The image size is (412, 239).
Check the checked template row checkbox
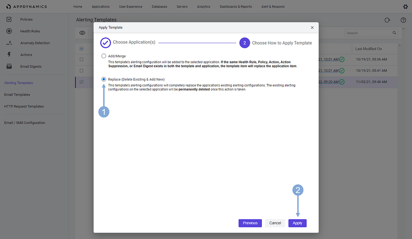coord(82,82)
